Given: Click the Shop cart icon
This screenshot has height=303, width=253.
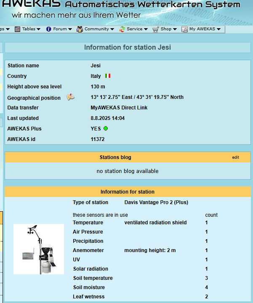Looking at the screenshot, I should [x=155, y=29].
